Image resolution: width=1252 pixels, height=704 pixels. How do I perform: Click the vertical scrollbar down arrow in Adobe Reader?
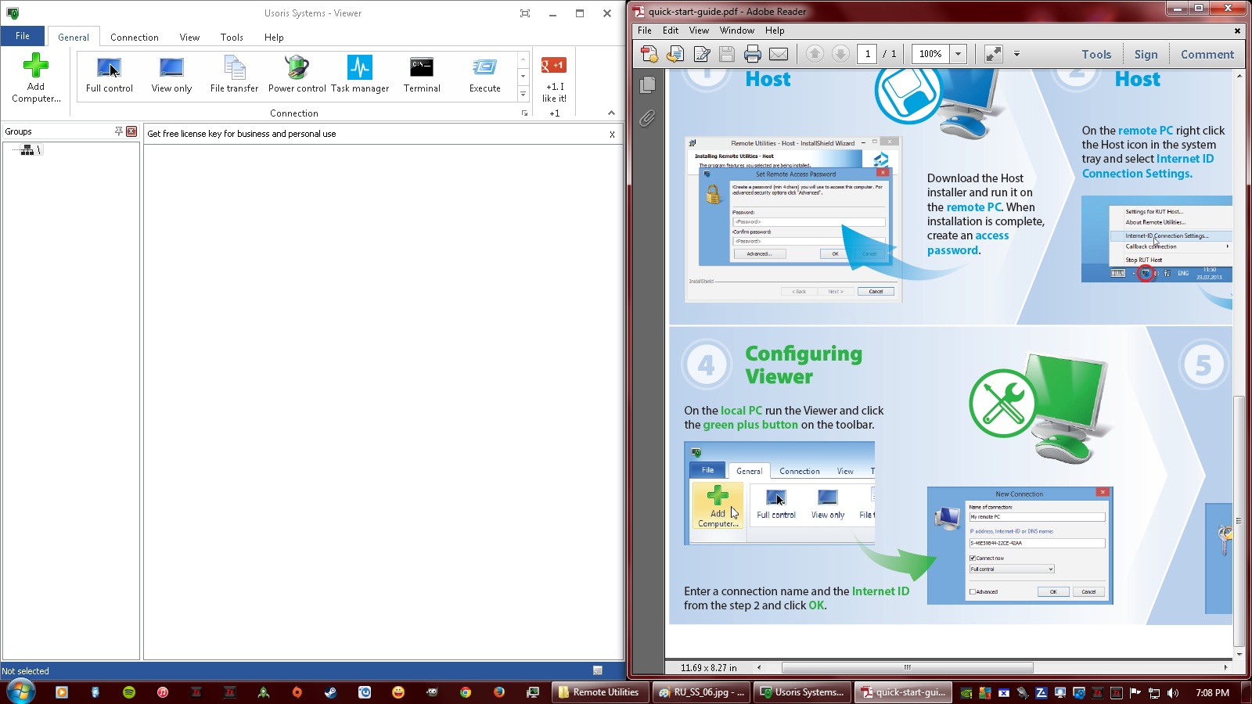pos(1238,653)
